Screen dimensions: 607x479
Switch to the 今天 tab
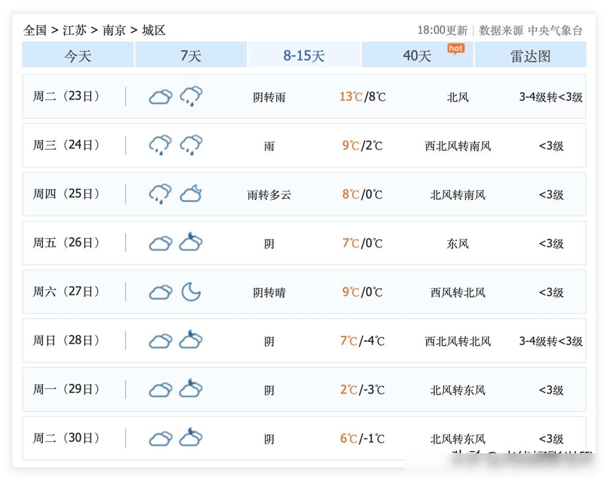(78, 55)
